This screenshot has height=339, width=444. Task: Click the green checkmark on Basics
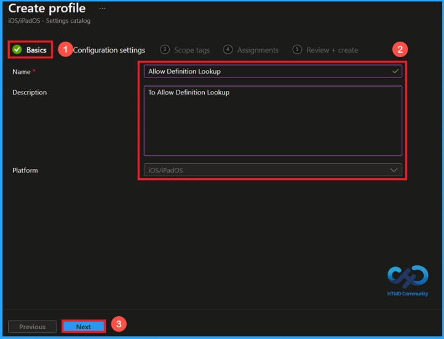pos(17,50)
